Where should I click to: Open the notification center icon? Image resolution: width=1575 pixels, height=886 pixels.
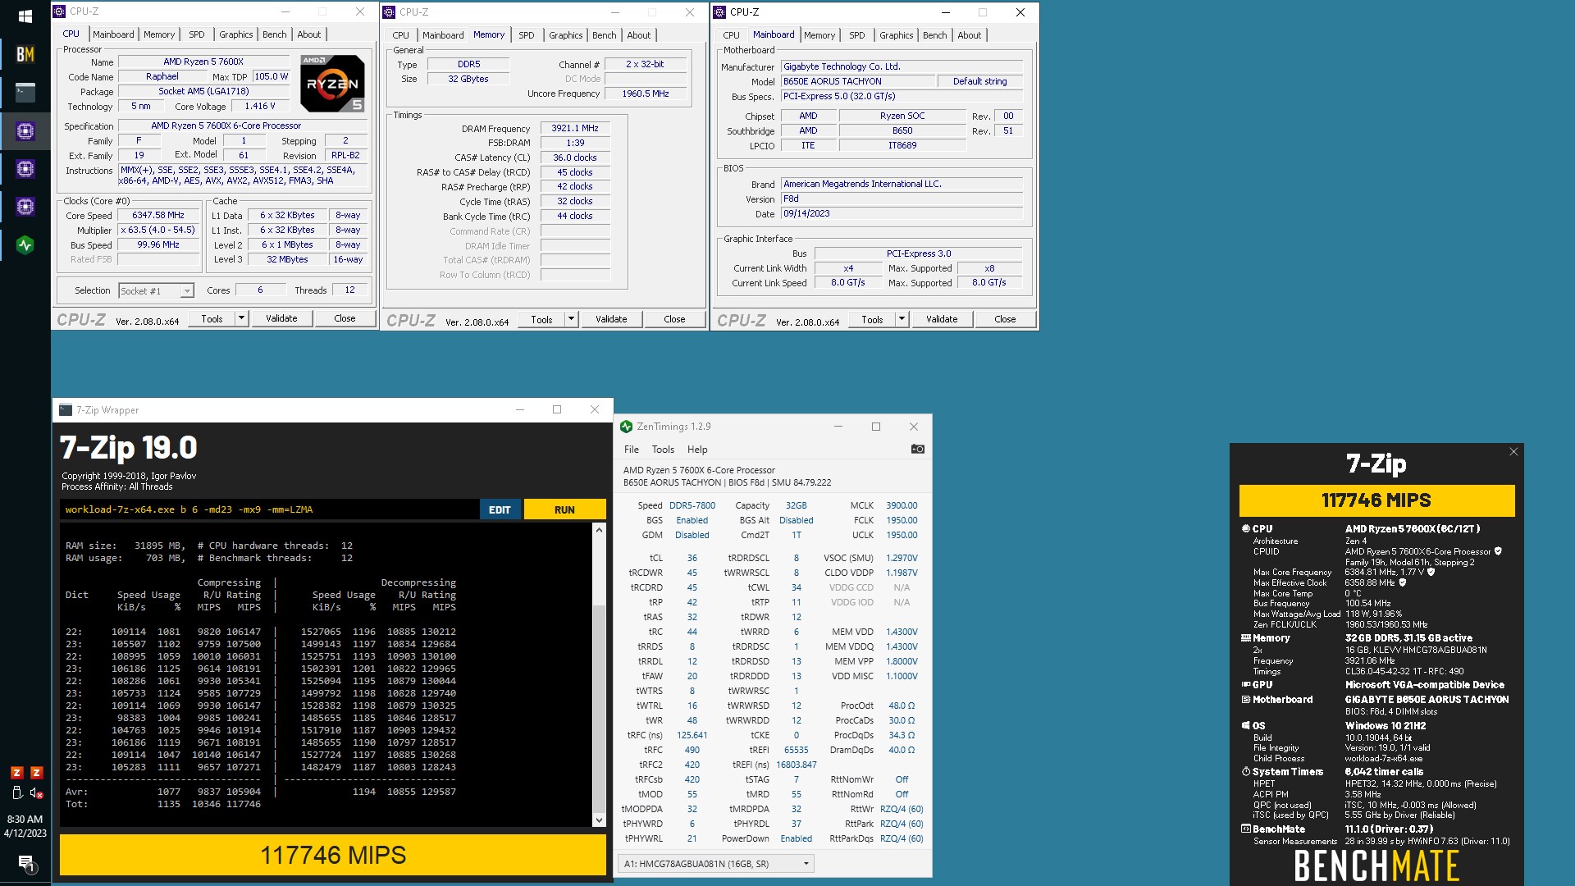(25, 863)
